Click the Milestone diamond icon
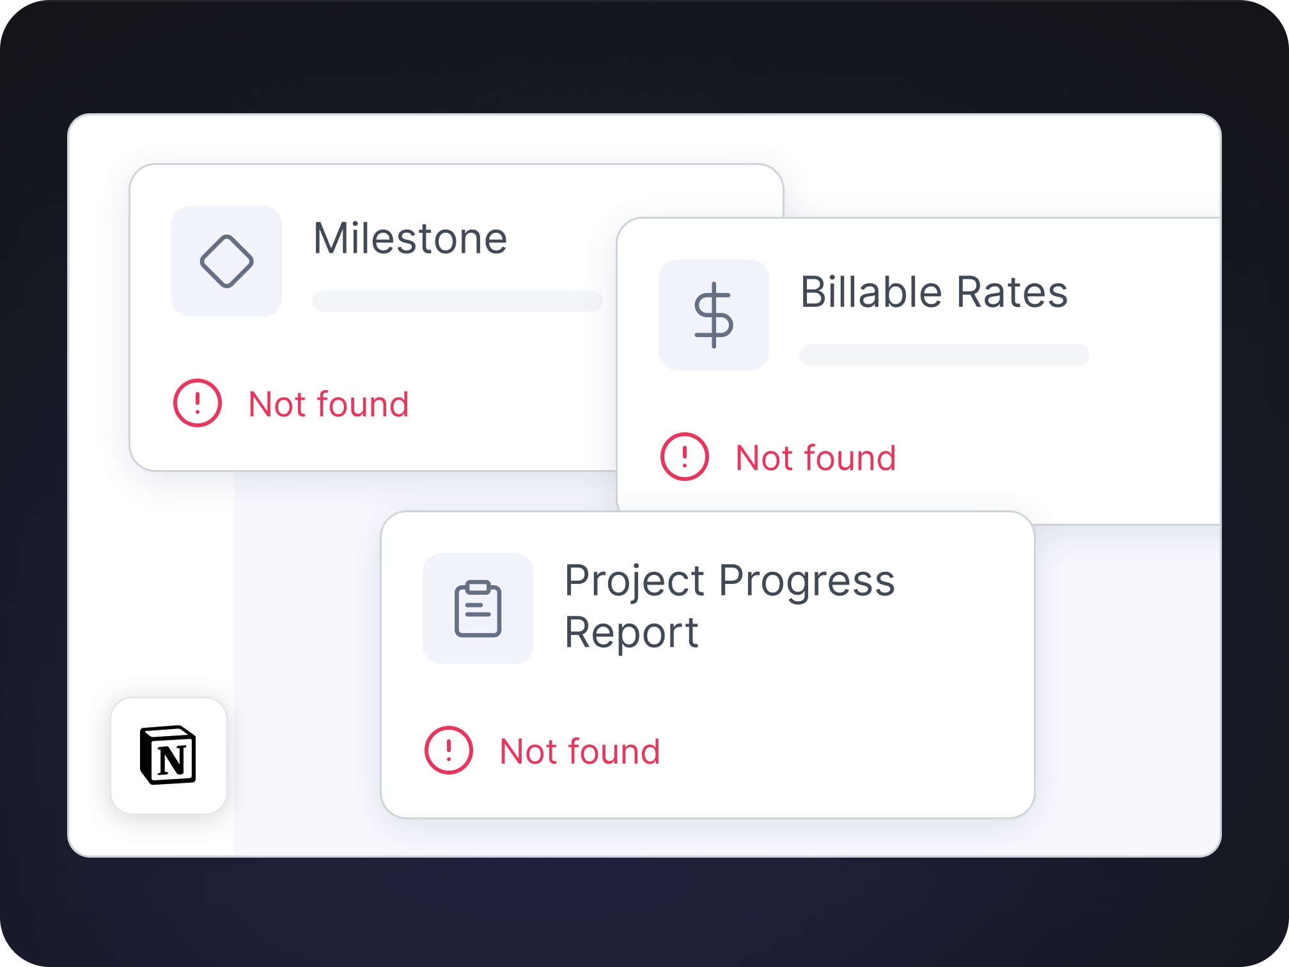The height and width of the screenshot is (967, 1289). 227,262
